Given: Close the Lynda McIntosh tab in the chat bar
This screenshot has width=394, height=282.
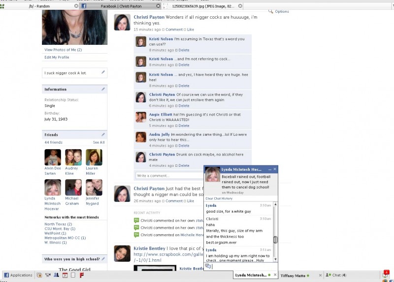Looking at the screenshot, I should coord(275,275).
